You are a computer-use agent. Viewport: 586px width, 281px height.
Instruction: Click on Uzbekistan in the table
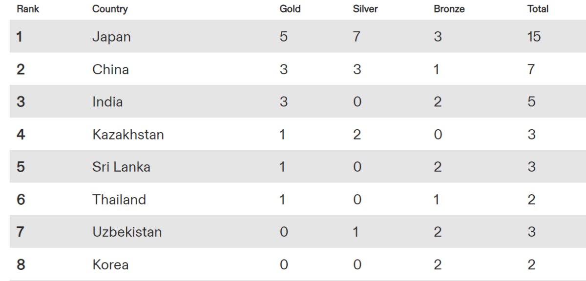pos(127,232)
